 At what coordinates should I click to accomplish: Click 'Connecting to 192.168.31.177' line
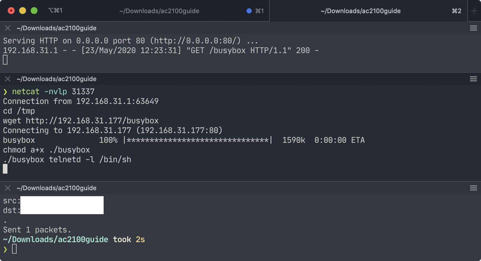113,130
